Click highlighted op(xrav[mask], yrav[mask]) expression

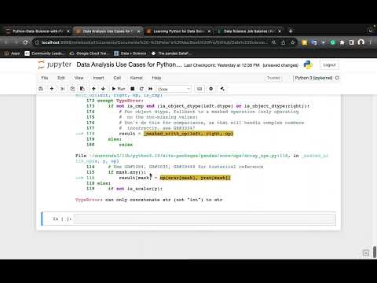(x=195, y=178)
